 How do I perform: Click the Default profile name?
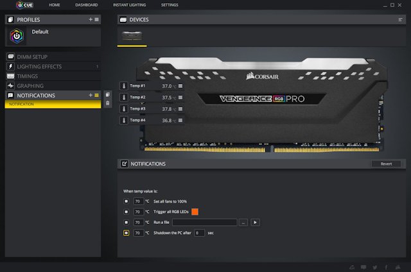(x=40, y=31)
